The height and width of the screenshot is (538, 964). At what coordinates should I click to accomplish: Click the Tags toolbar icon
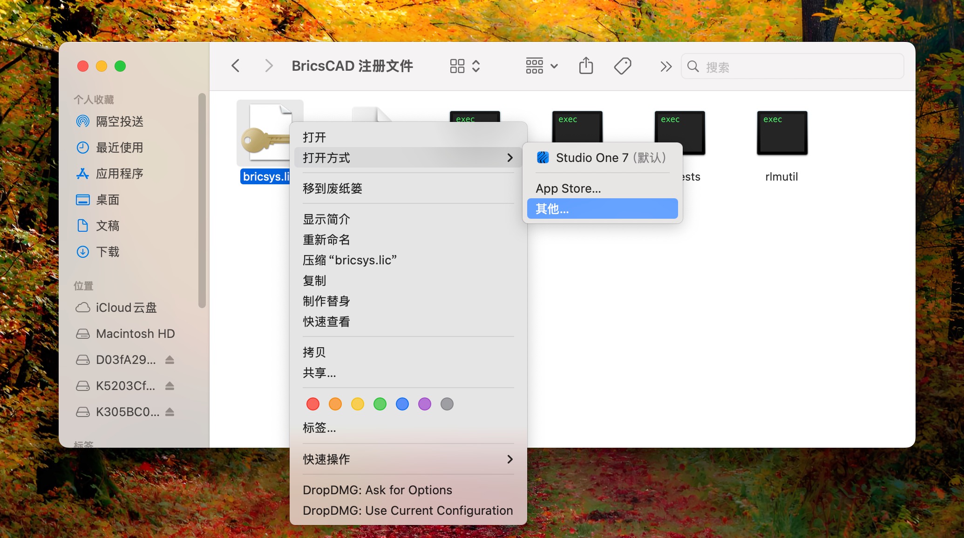click(x=622, y=66)
